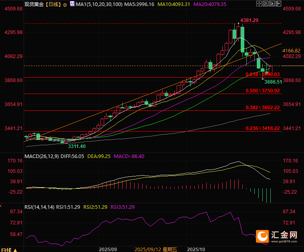The height and width of the screenshot is (252, 304).
Task: Click the 2025/09/12 星期五 date marker
Action: (x=156, y=249)
